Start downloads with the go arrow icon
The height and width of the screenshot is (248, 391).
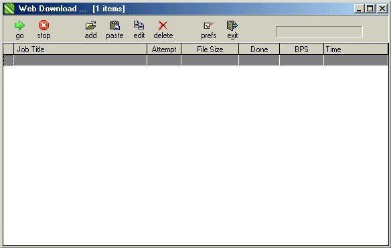(x=19, y=25)
